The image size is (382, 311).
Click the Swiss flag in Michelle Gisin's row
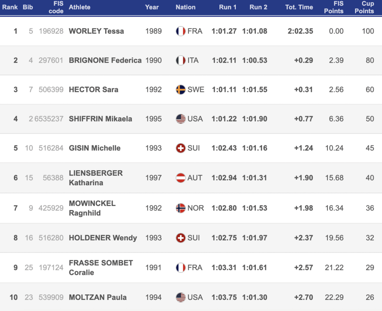181,148
